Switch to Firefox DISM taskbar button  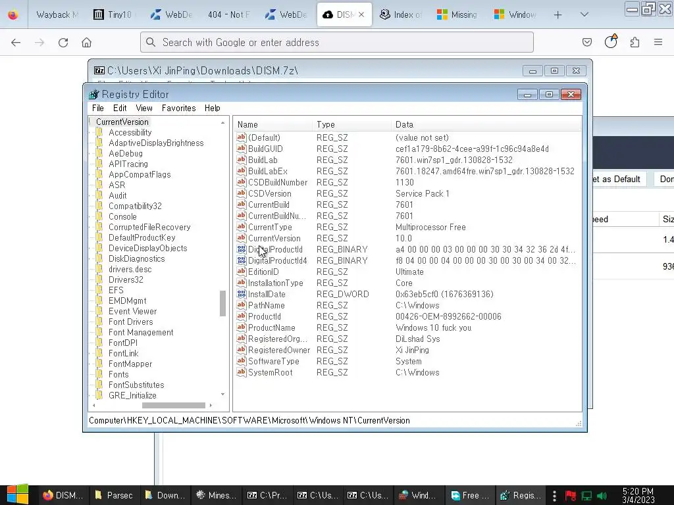[x=64, y=495]
